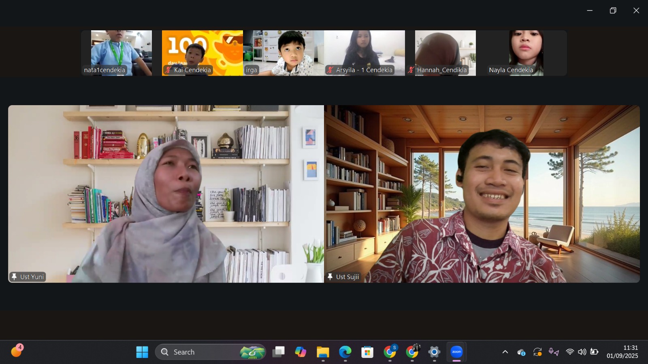Open the Windows Start menu
The width and height of the screenshot is (648, 364).
click(142, 352)
